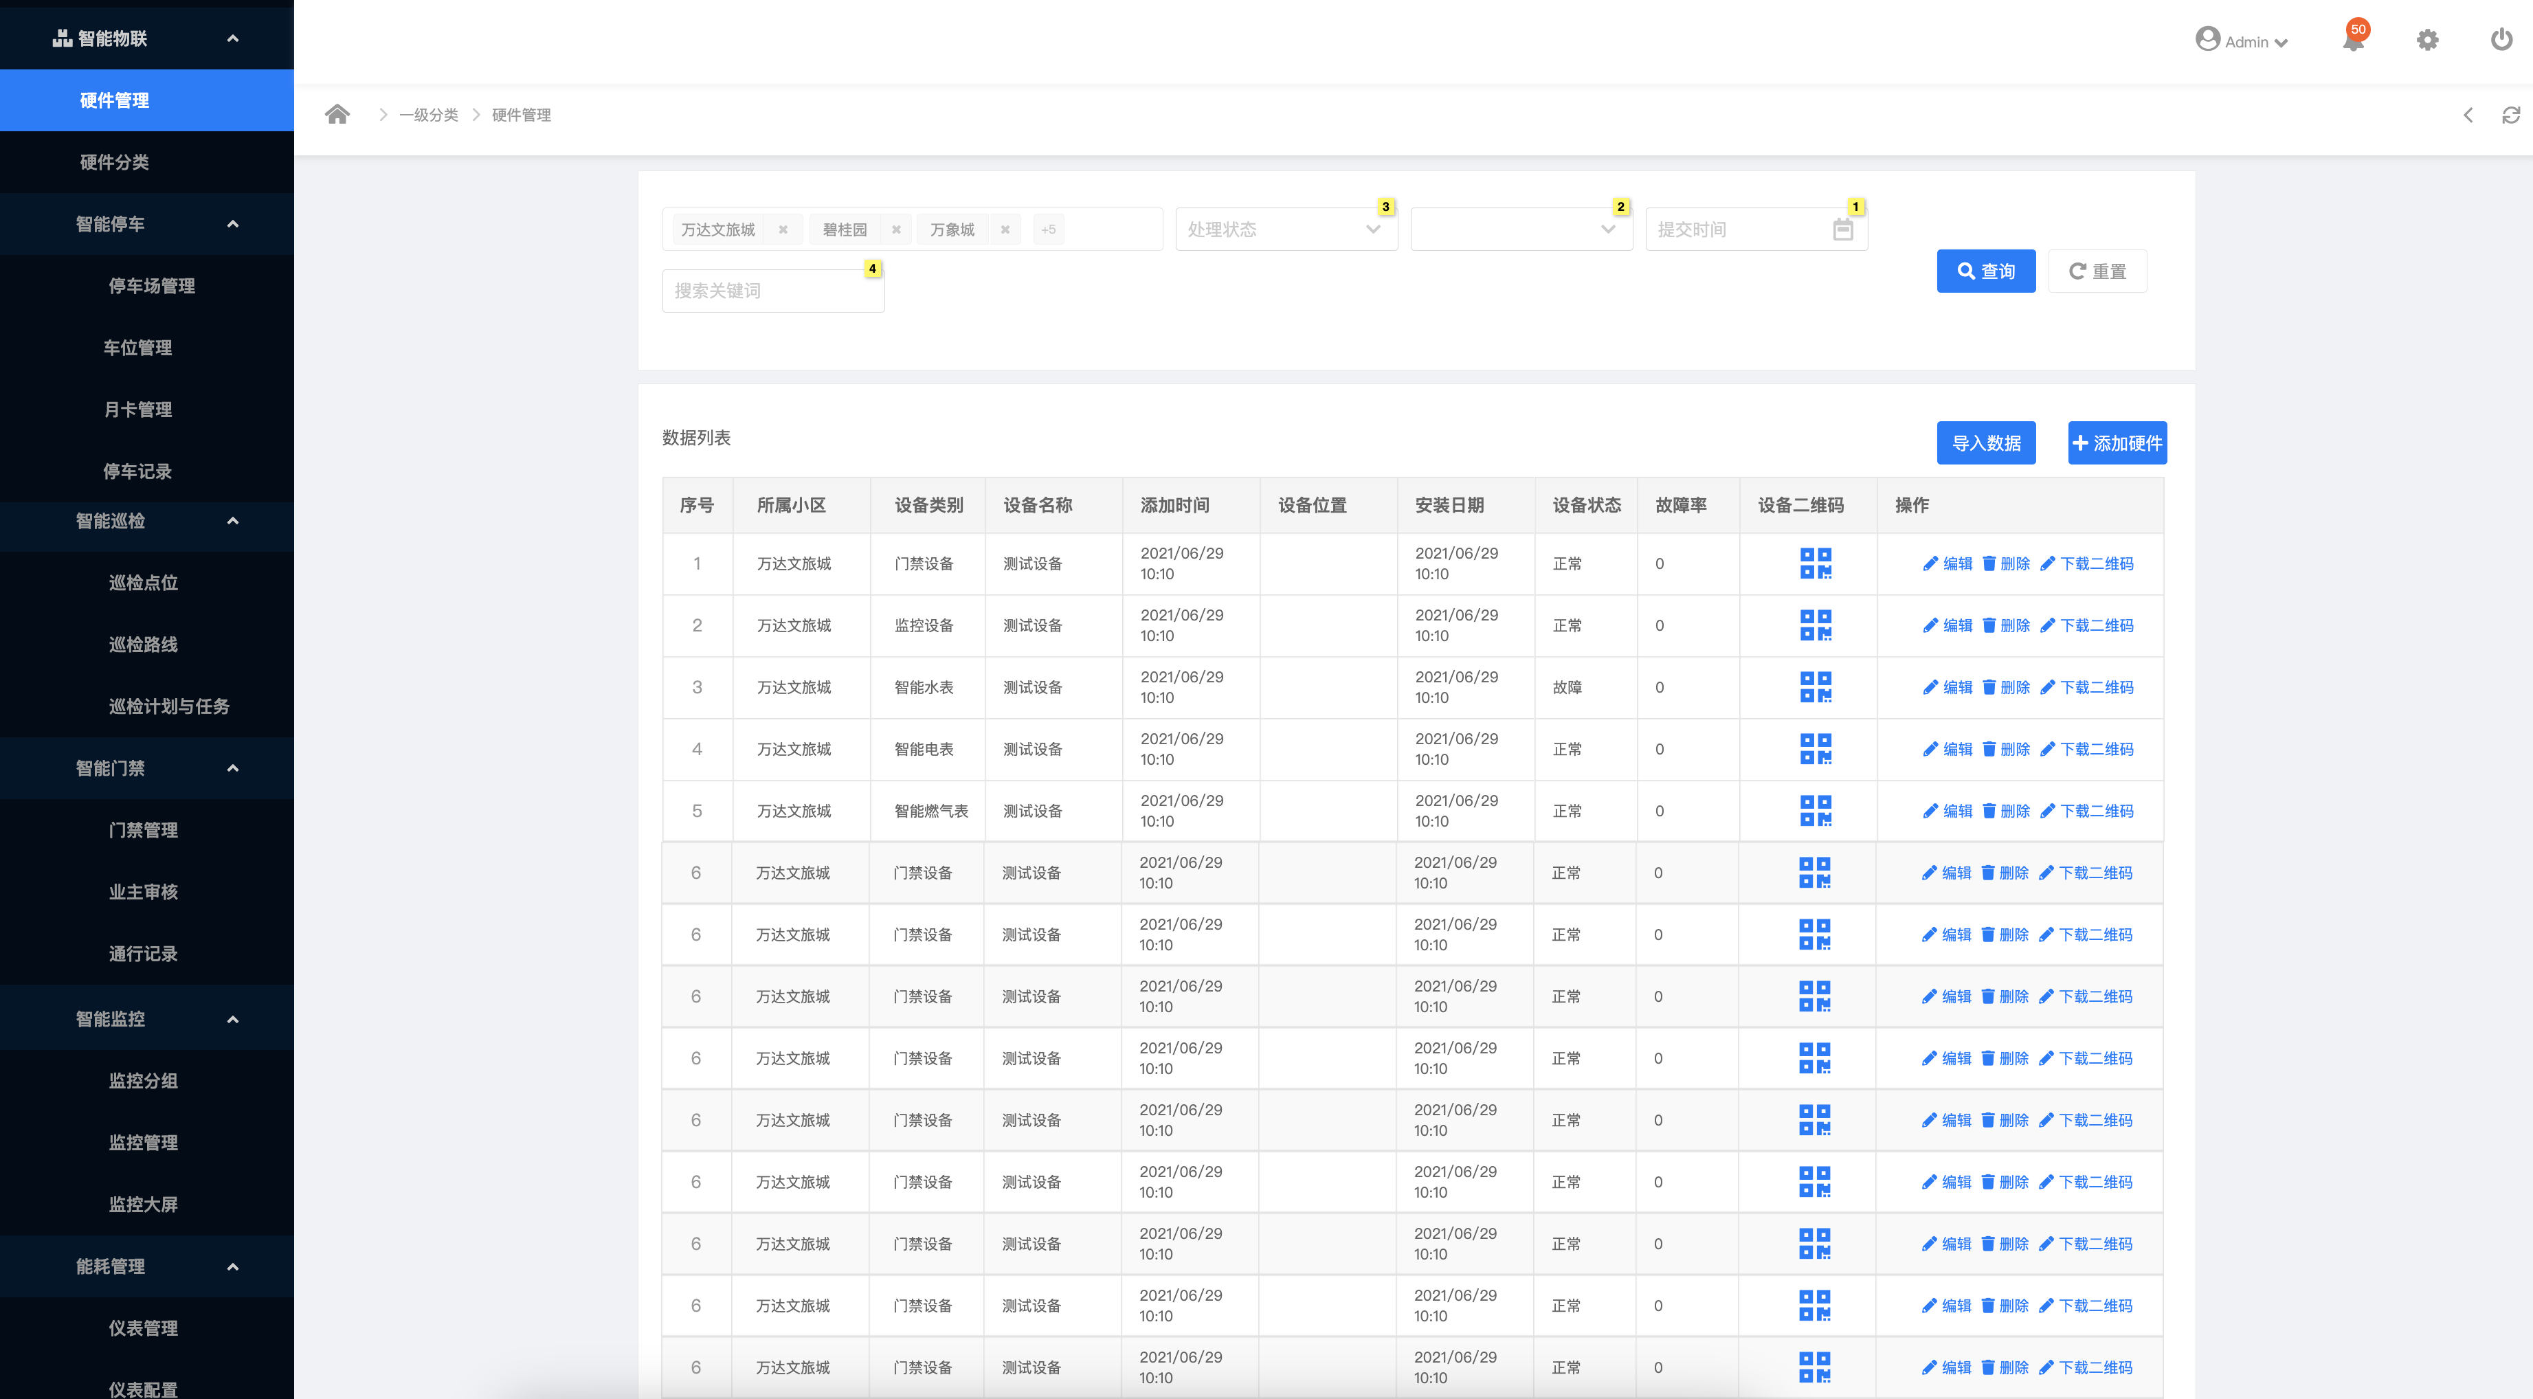
Task: Click the power logout icon
Action: pos(2501,41)
